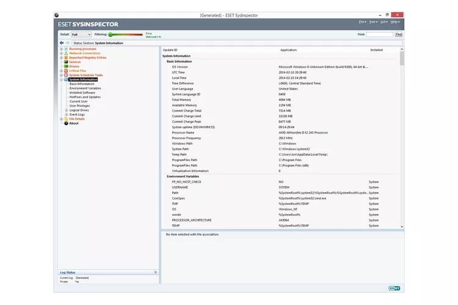The height and width of the screenshot is (305, 458).
Task: Click the System Scheduler Tasks clock icon
Action: 66,75
